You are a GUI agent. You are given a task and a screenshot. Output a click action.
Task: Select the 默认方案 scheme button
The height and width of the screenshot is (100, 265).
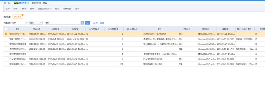(18, 17)
